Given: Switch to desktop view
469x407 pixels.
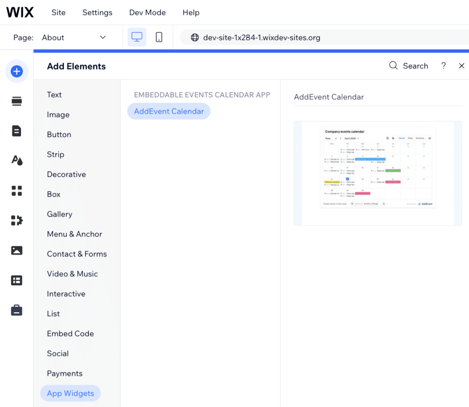Looking at the screenshot, I should pos(136,37).
